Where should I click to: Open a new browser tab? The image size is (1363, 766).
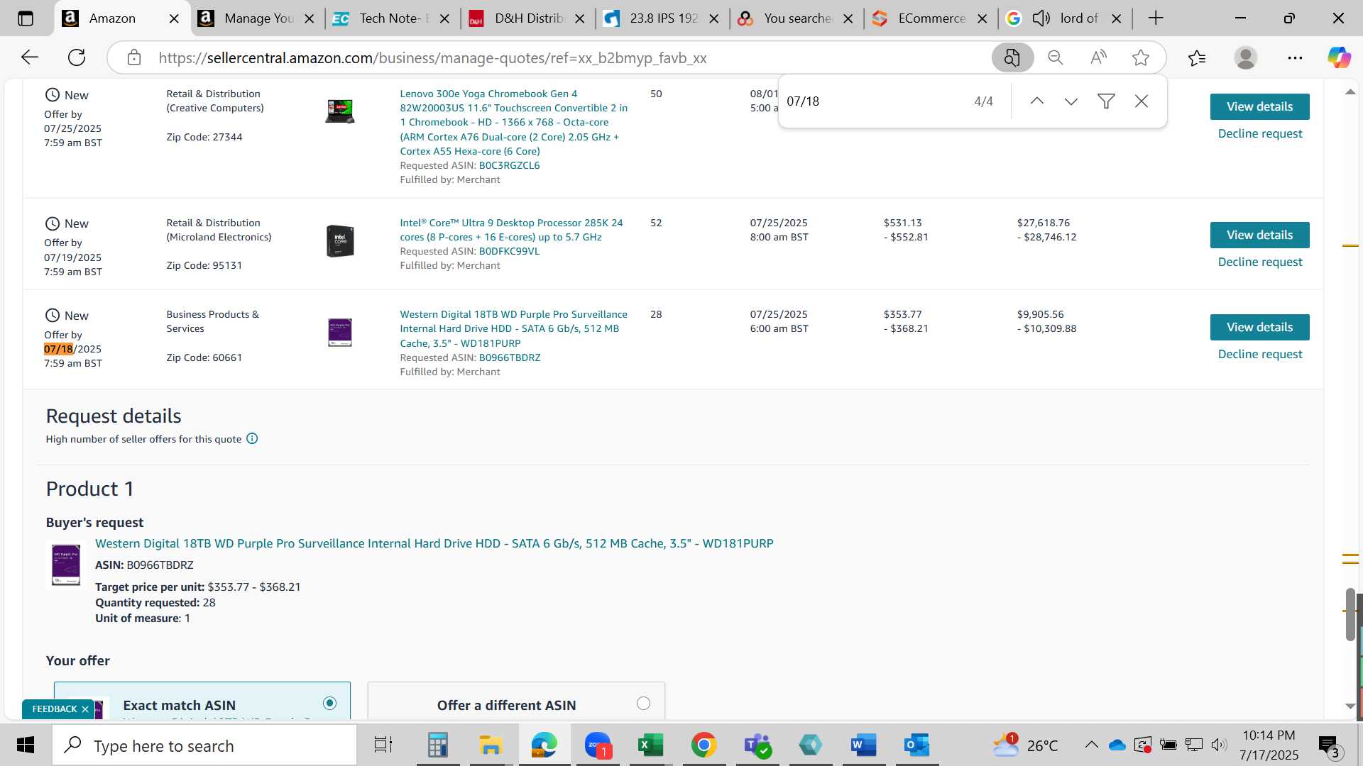1156,18
